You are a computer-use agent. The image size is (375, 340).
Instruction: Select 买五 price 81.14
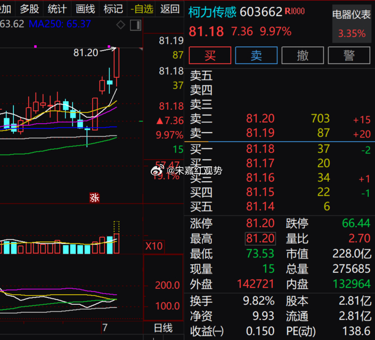click(260, 206)
